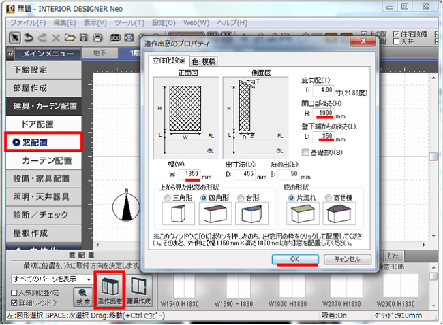This screenshot has height=325, width=443.
Task: Switch to the 色・模様 tab
Action: 203,61
